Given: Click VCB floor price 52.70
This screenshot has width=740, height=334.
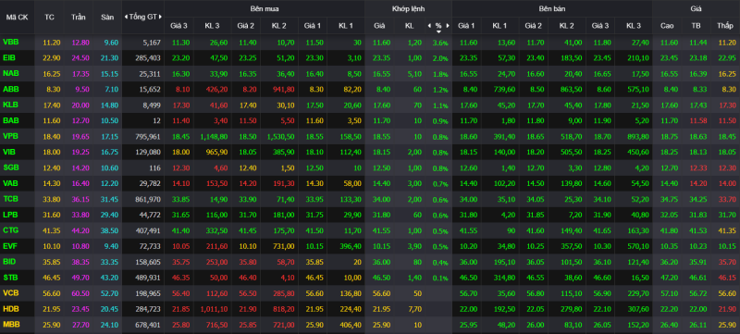Looking at the screenshot, I should [109, 293].
